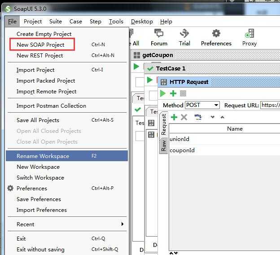The width and height of the screenshot is (280, 255).
Task: Run TestCase 1 with green play arrow
Action: [x=149, y=80]
